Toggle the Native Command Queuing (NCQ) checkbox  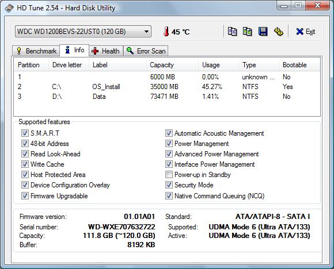point(169,195)
